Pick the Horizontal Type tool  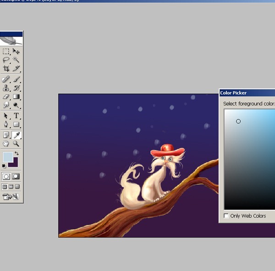click(x=16, y=115)
